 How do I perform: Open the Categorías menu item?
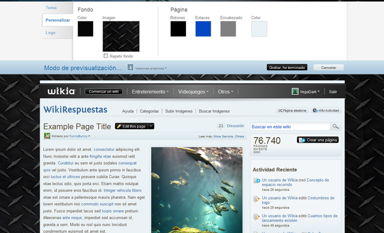click(x=149, y=111)
